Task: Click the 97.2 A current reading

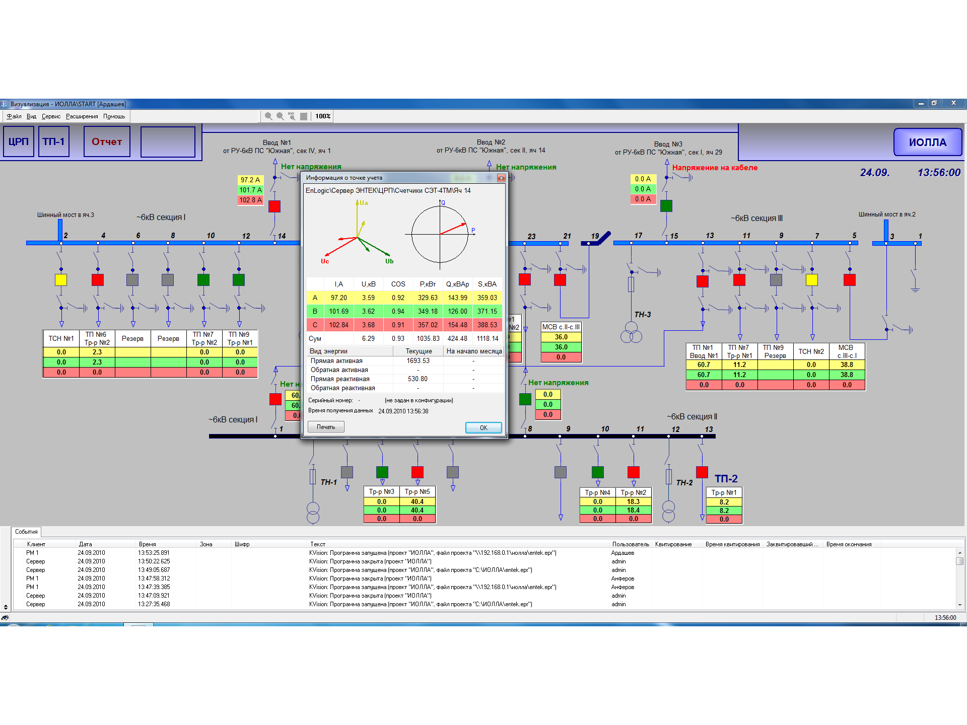Action: coord(250,180)
